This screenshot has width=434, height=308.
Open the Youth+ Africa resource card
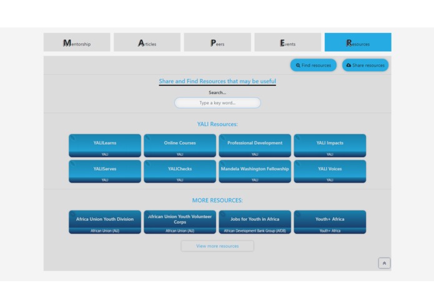point(330,222)
